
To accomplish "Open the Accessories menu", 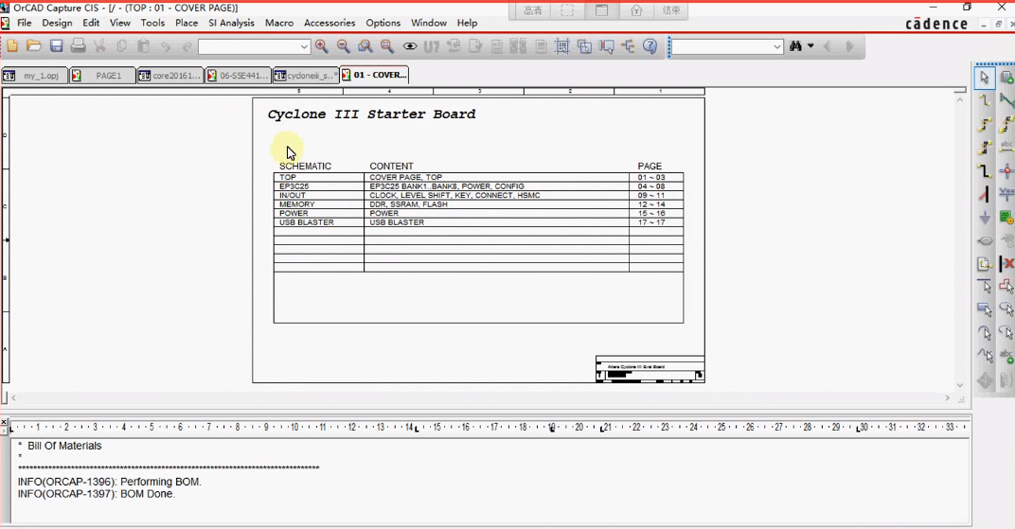I will 329,23.
